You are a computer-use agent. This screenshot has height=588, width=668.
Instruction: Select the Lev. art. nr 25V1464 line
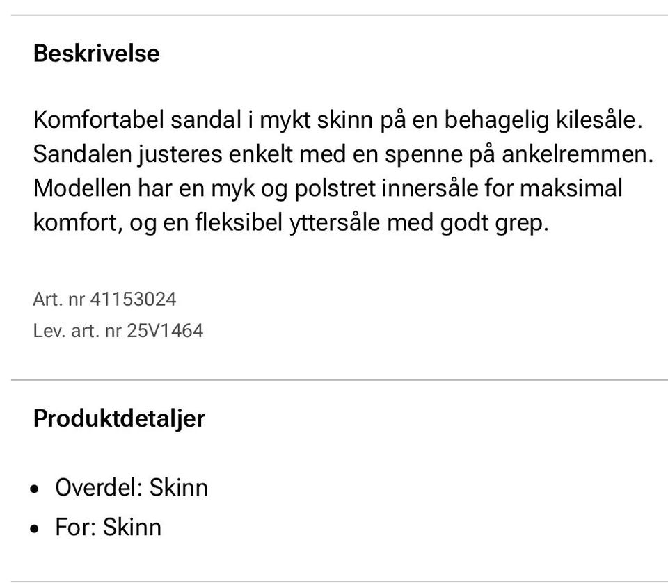(x=118, y=330)
